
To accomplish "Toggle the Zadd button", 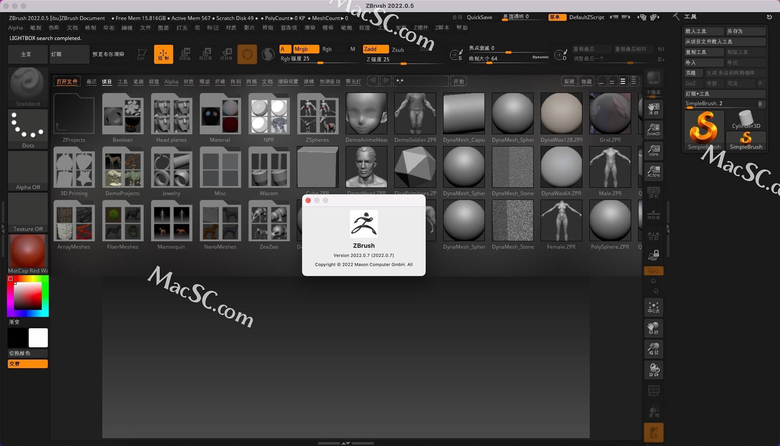I will pos(375,49).
